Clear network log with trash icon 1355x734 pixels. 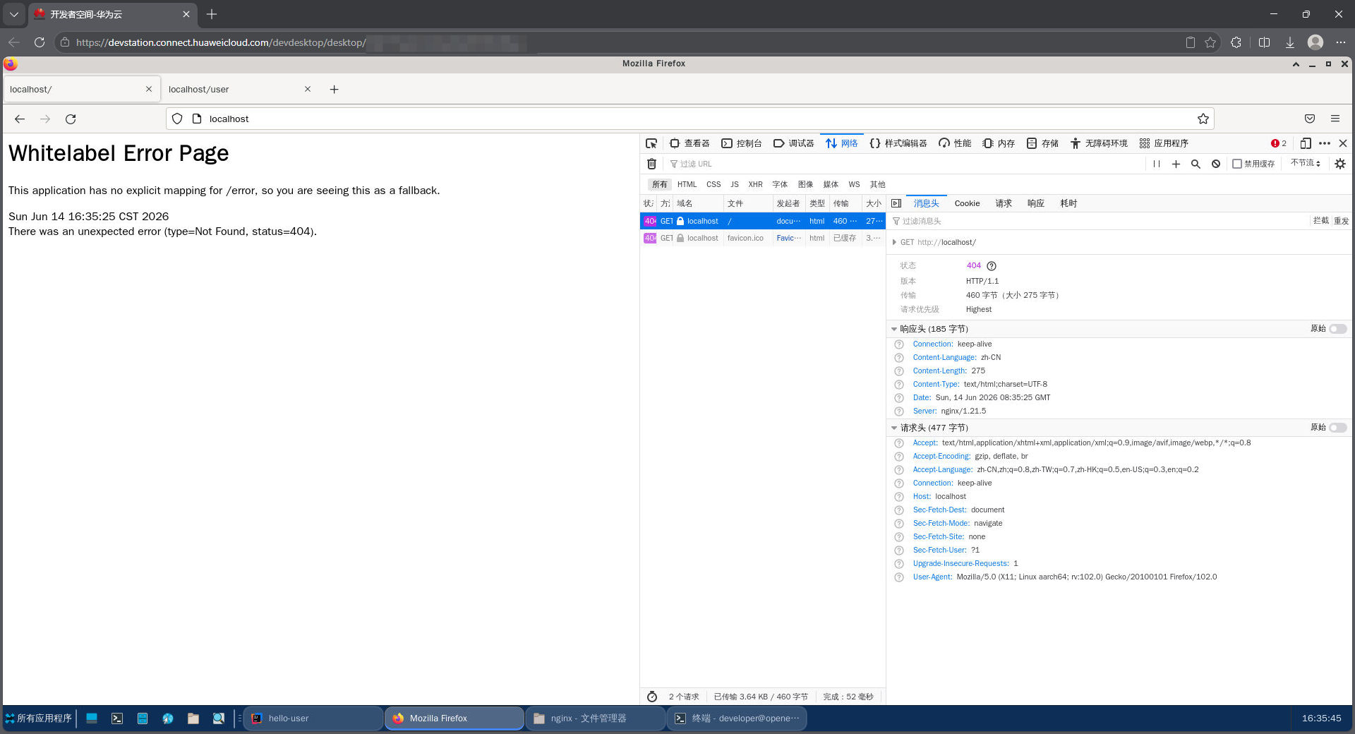pos(651,164)
